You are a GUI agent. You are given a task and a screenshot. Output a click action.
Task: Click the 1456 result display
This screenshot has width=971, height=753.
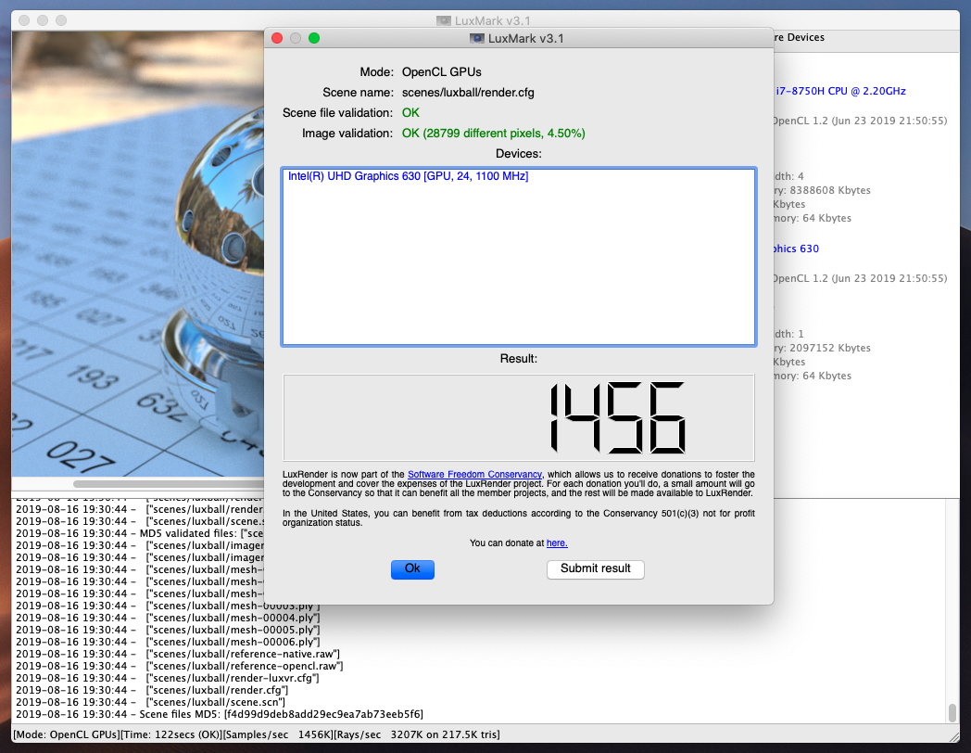click(519, 417)
